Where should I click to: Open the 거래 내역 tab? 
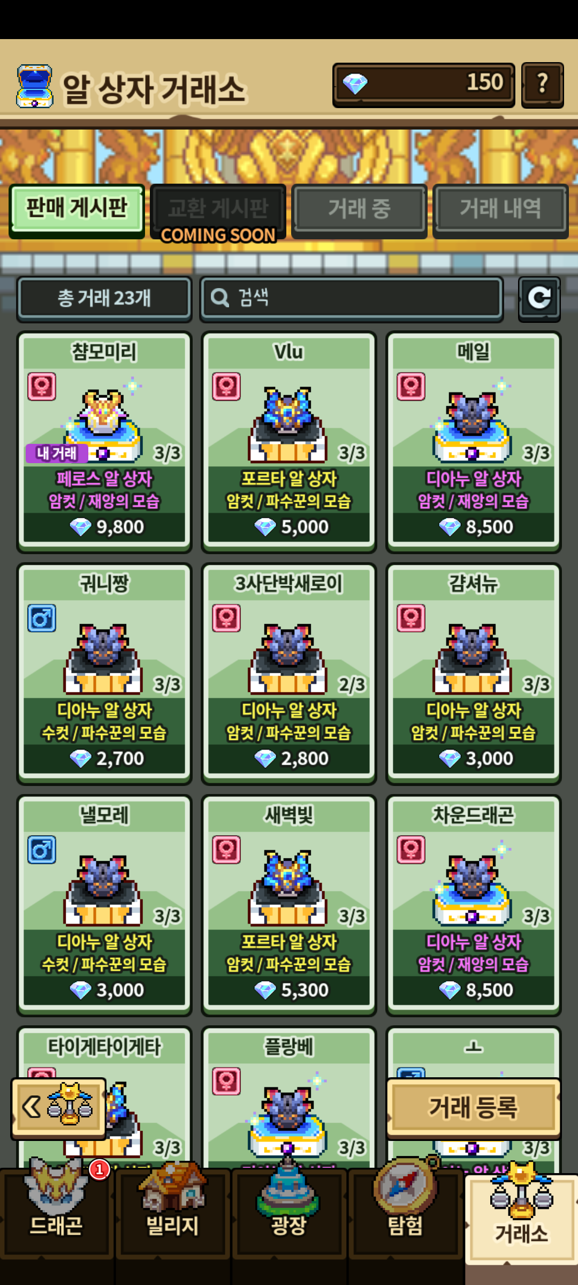point(500,210)
